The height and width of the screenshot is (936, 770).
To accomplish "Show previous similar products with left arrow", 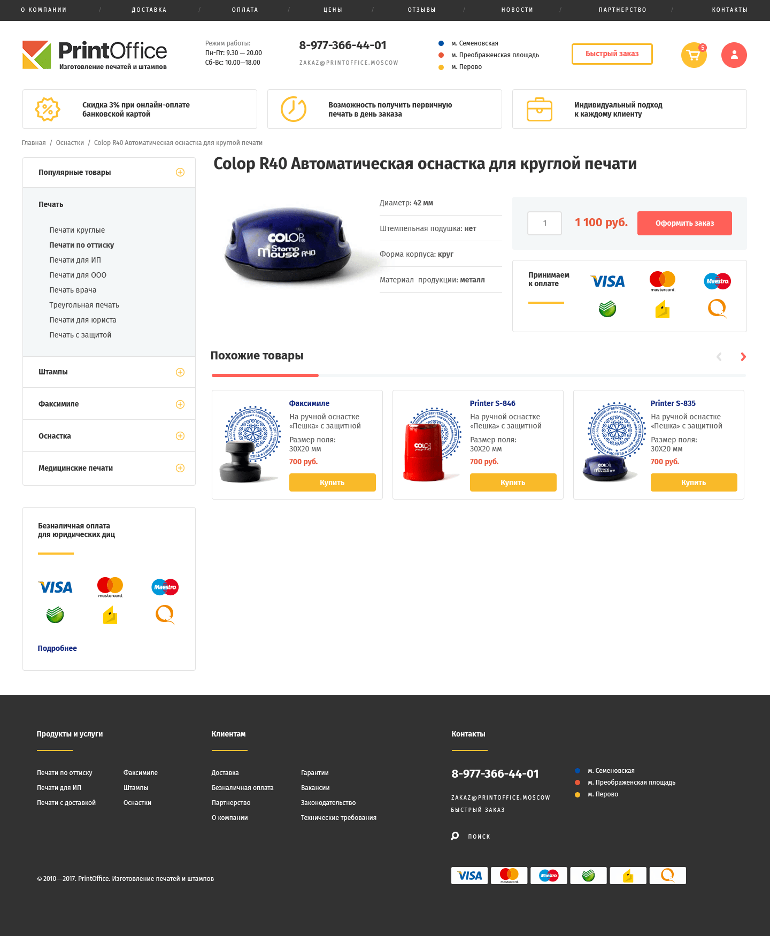I will [719, 357].
